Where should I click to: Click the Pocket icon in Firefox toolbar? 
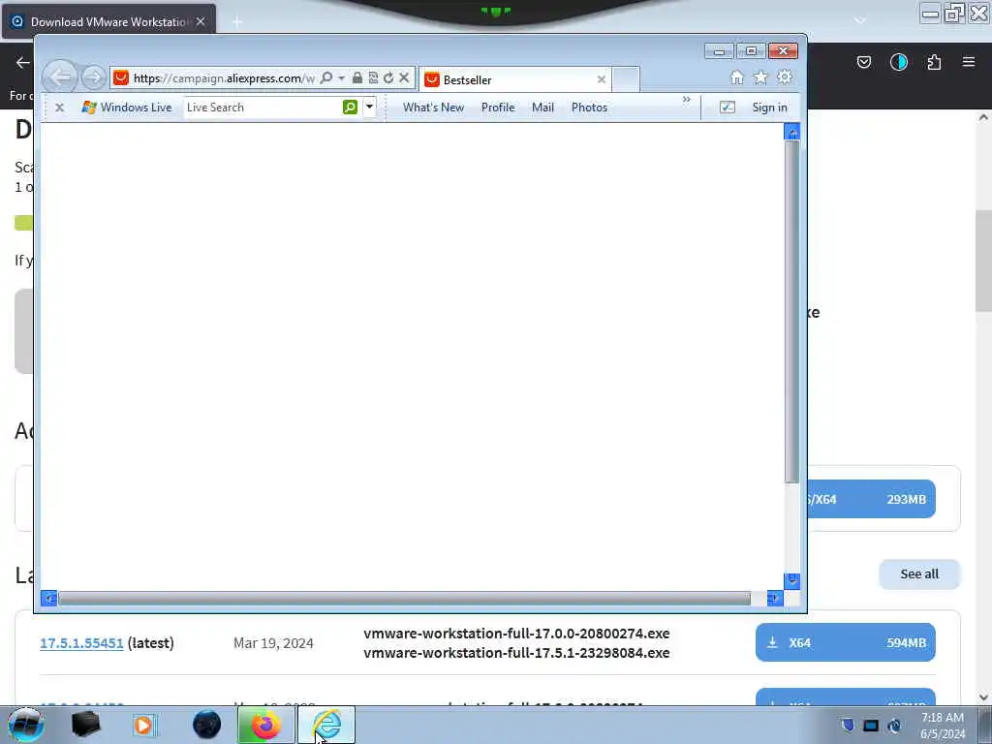[864, 62]
